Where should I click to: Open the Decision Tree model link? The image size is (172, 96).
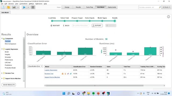[49, 74]
